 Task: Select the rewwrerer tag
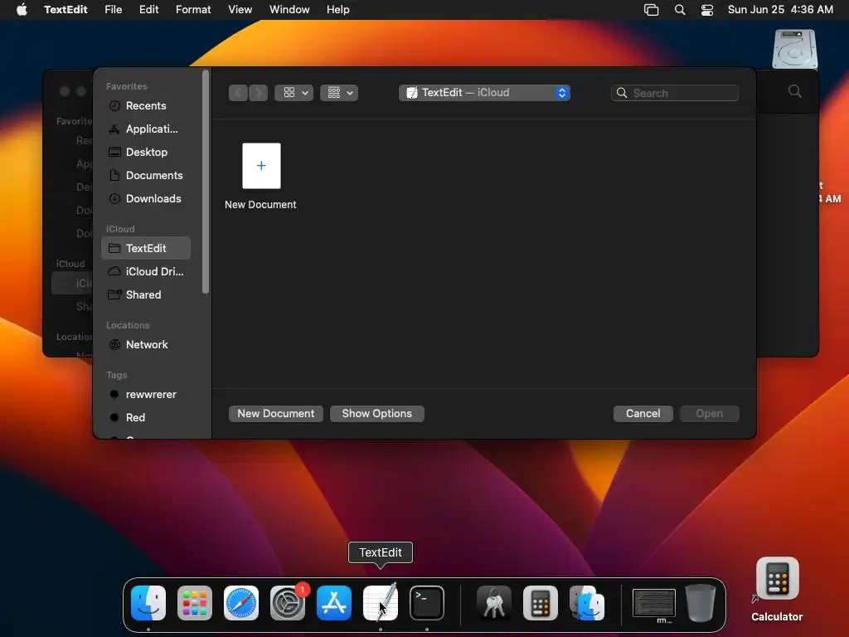(146, 394)
